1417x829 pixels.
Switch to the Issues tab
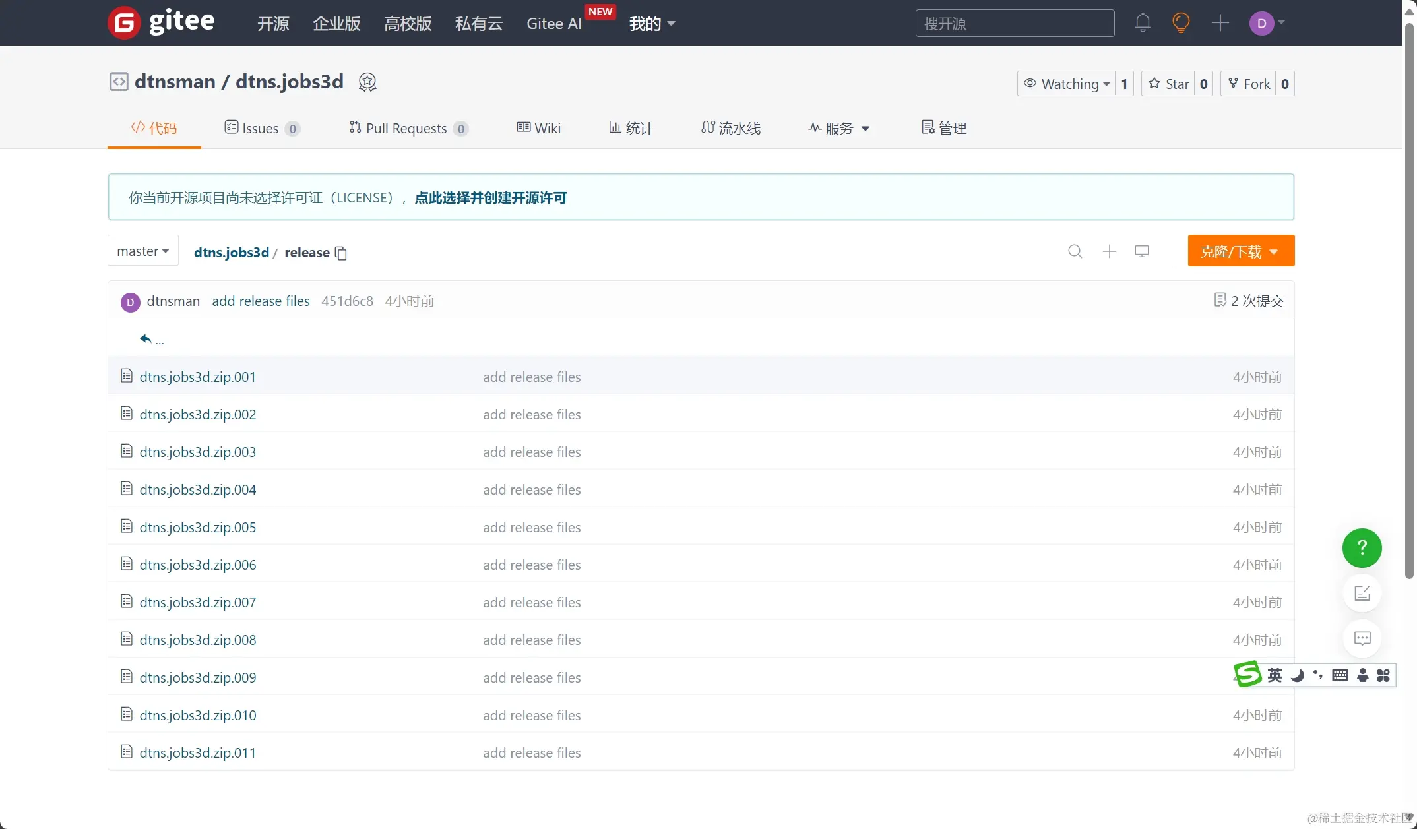click(261, 129)
